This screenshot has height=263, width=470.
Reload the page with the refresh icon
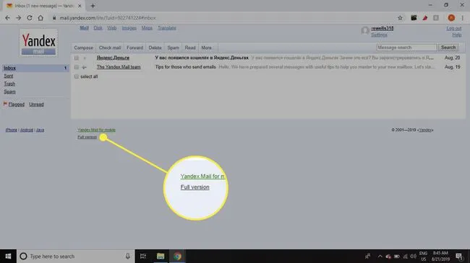pyautogui.click(x=30, y=18)
